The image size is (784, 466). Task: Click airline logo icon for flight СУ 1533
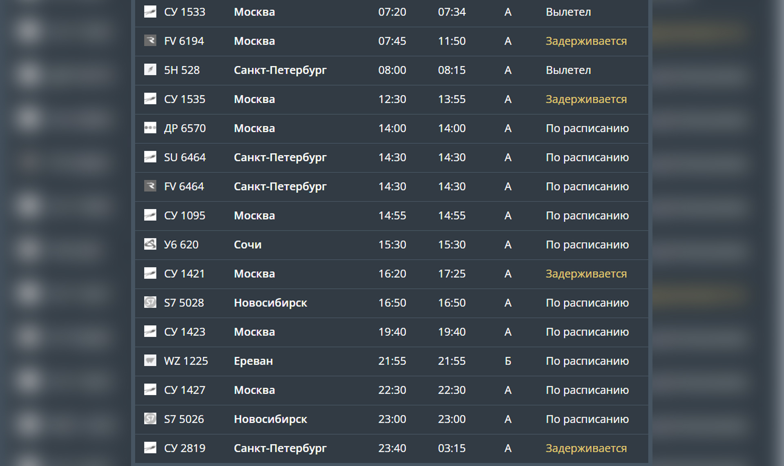[x=150, y=12]
